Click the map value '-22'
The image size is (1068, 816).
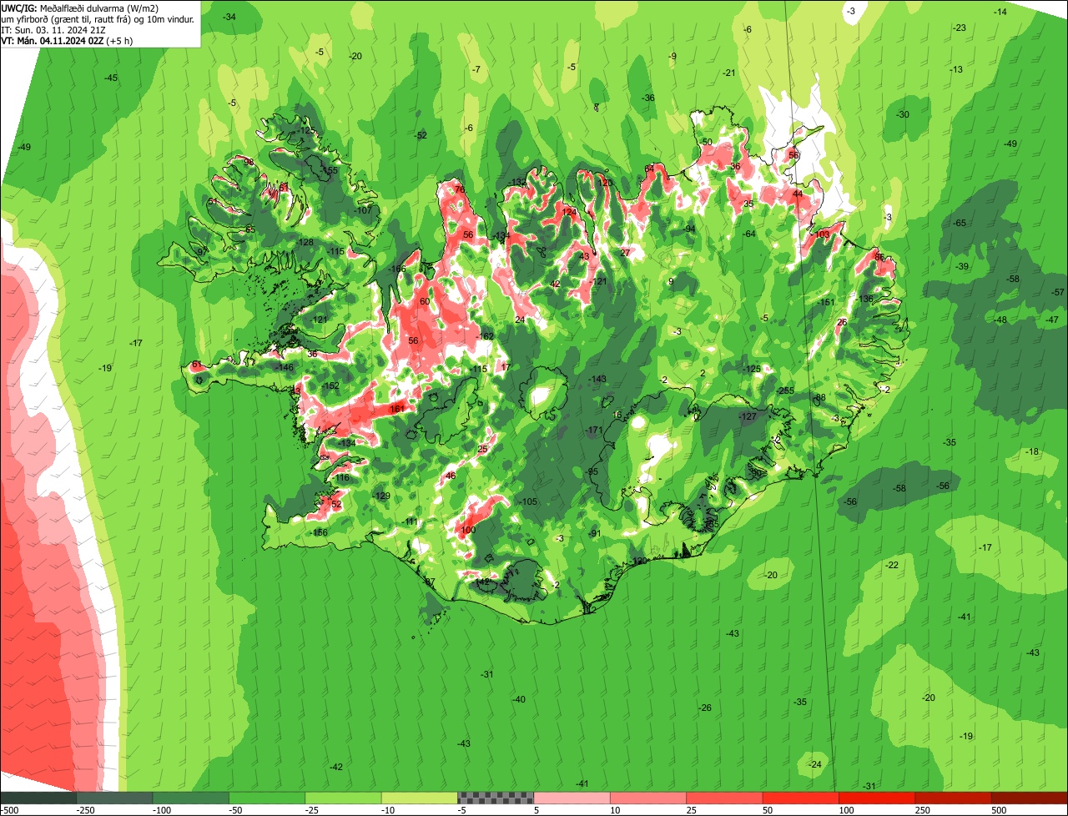coord(891,565)
